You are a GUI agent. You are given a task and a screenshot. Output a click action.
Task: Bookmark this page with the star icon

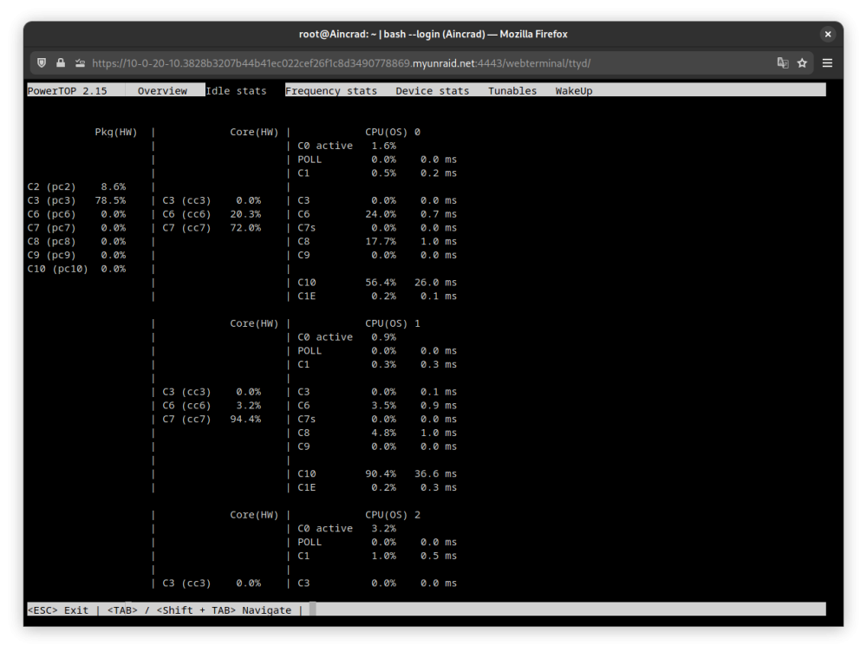click(802, 63)
